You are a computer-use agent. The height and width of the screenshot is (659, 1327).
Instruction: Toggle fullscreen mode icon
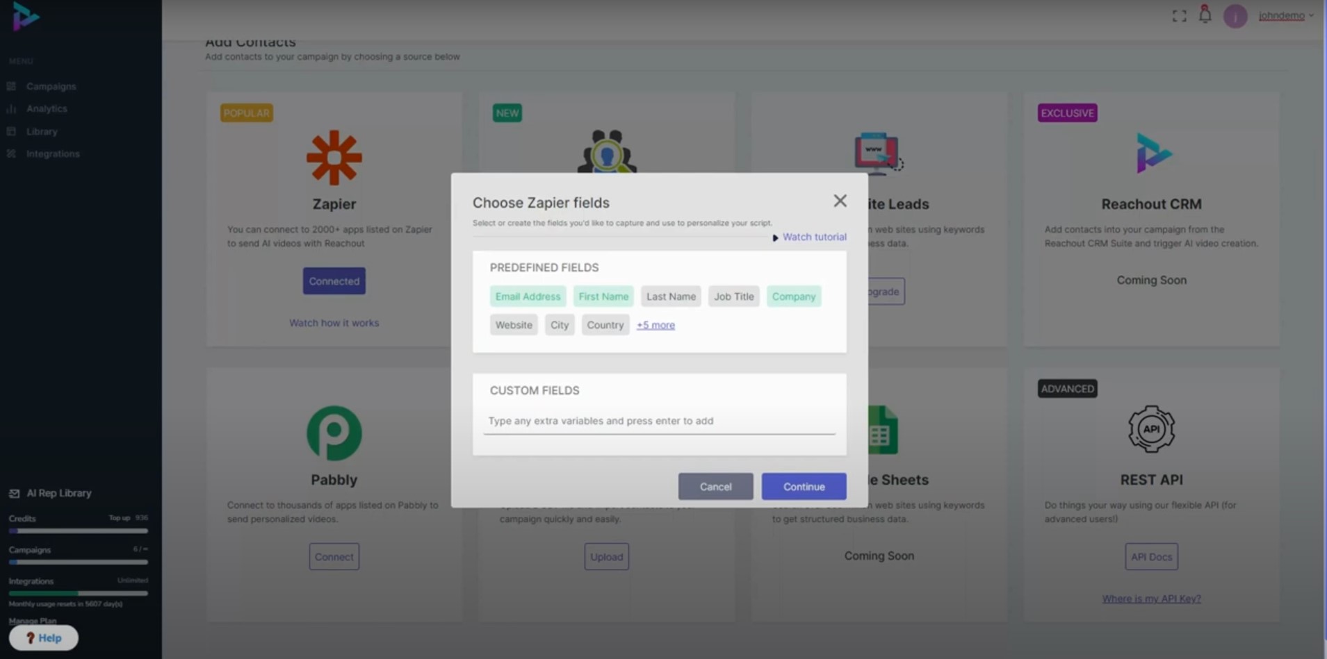tap(1179, 16)
